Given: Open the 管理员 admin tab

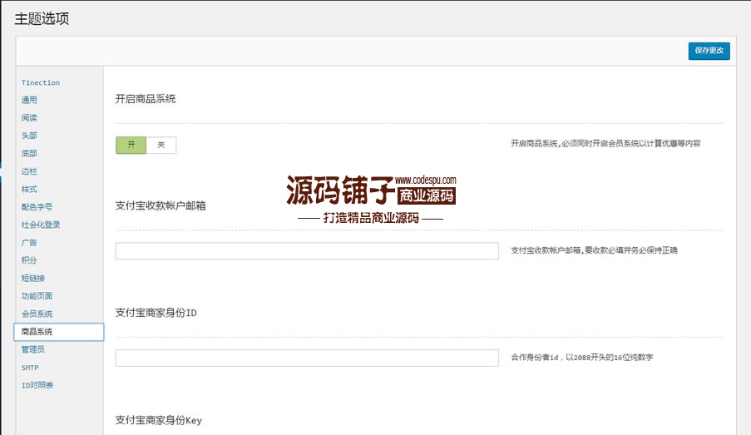Looking at the screenshot, I should 33,349.
